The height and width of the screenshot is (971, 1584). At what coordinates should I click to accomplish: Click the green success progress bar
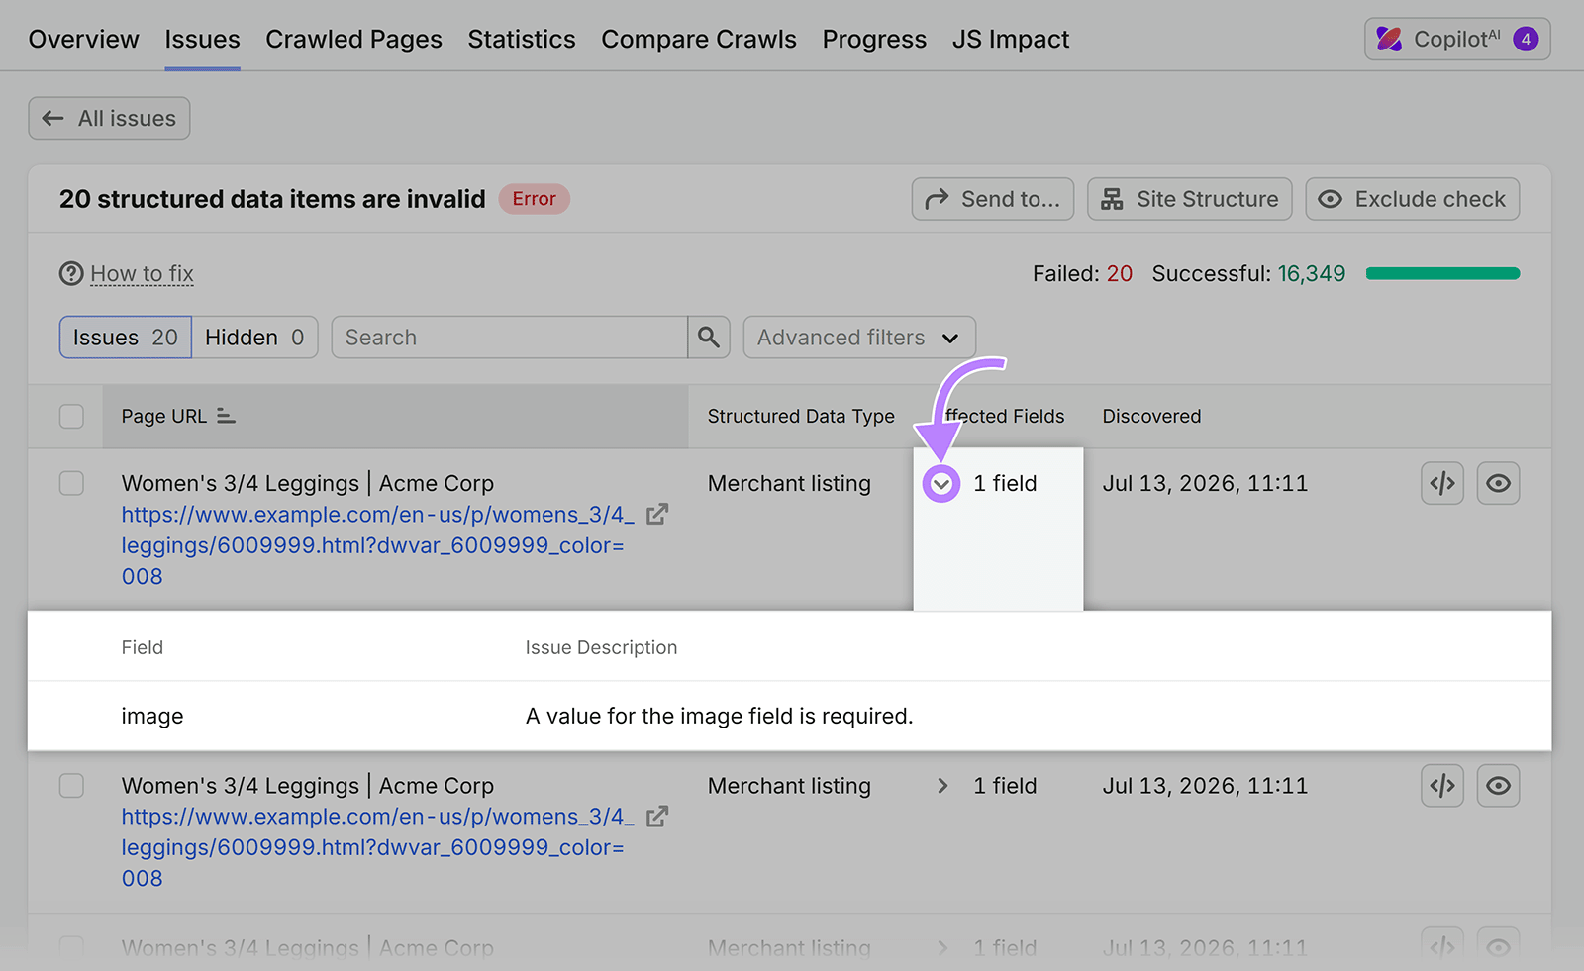tap(1442, 273)
